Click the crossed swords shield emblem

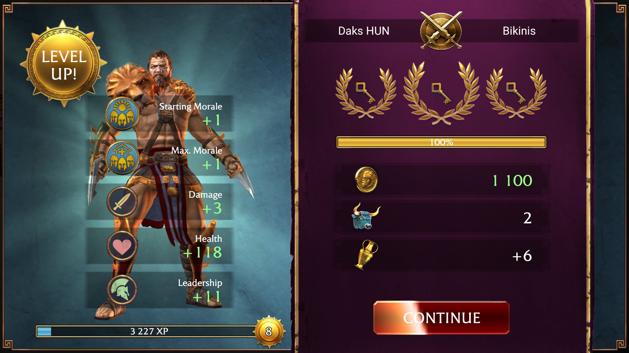coord(441,30)
